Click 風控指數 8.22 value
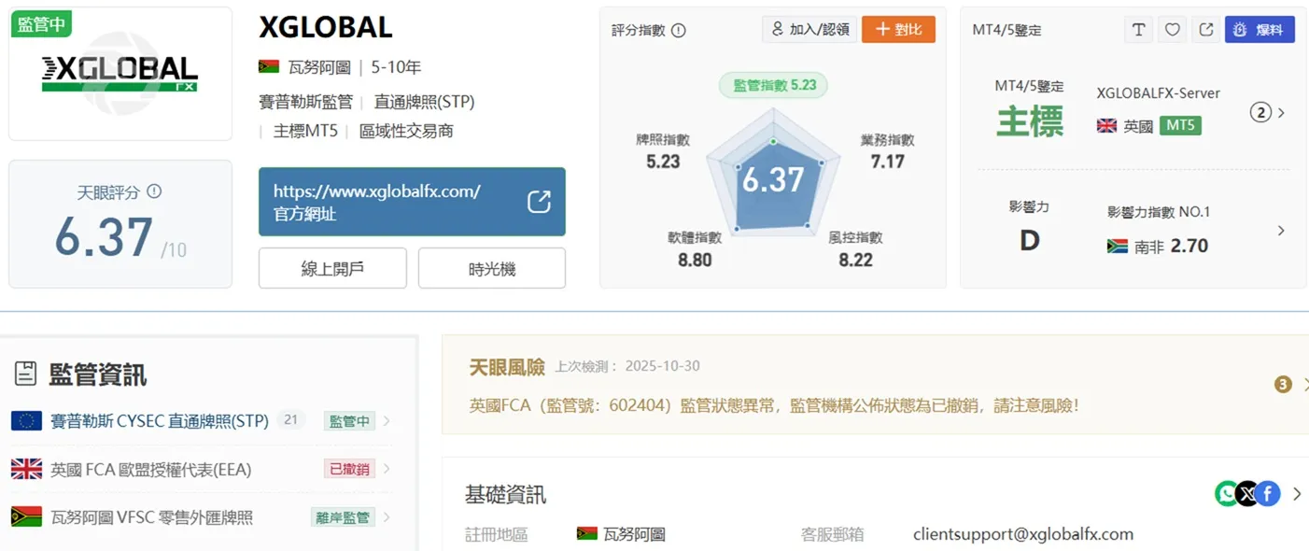The height and width of the screenshot is (551, 1309). coord(855,260)
